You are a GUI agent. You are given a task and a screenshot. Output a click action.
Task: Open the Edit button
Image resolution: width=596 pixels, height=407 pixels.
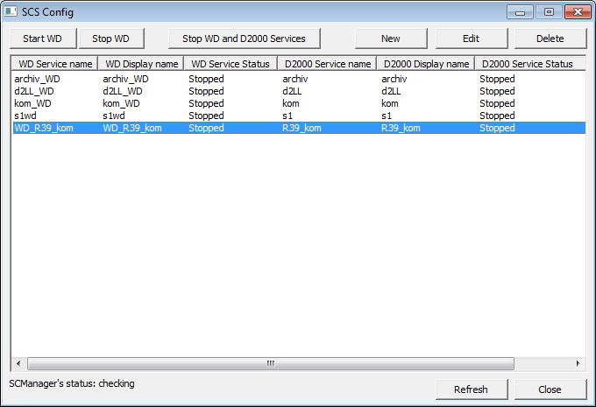coord(471,39)
